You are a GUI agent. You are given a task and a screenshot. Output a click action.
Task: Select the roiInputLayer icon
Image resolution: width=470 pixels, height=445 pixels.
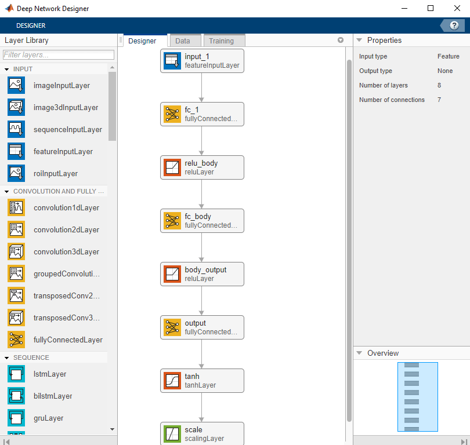pos(16,173)
